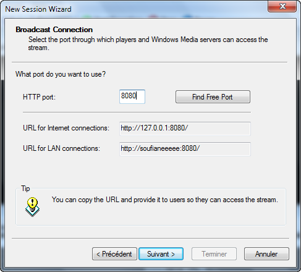Close the New Session Wizard window
The width and height of the screenshot is (301, 272).
282,6
